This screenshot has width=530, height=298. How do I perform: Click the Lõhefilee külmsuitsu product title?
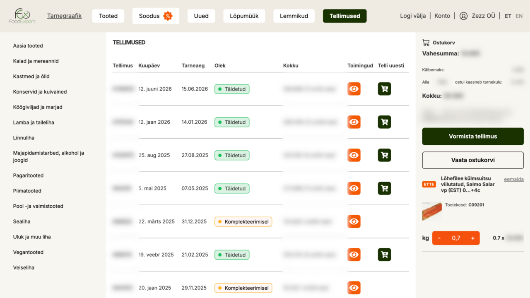point(467,184)
